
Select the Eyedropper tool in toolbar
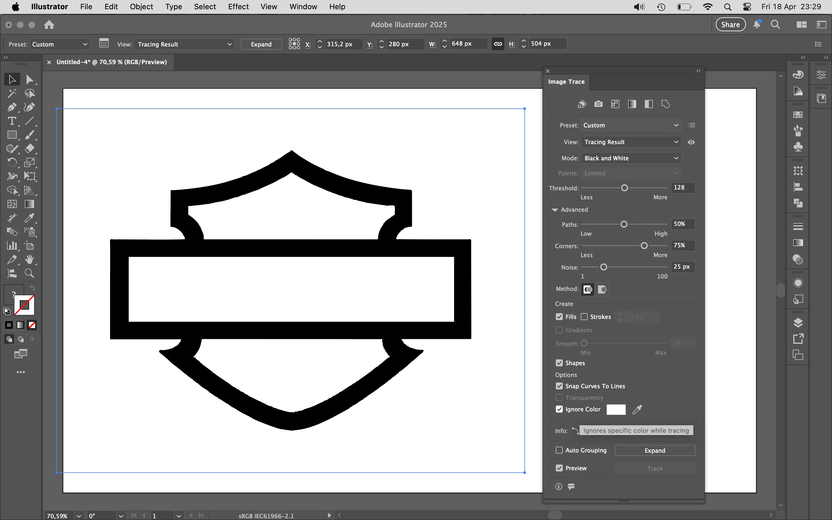[29, 218]
